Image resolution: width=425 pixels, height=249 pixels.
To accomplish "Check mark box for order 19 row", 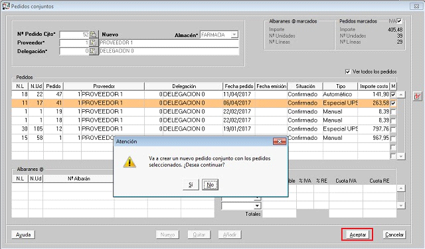I will [x=393, y=112].
